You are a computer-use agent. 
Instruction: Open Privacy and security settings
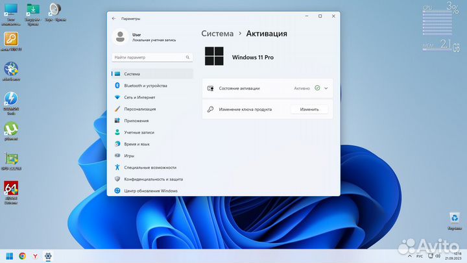tap(153, 179)
